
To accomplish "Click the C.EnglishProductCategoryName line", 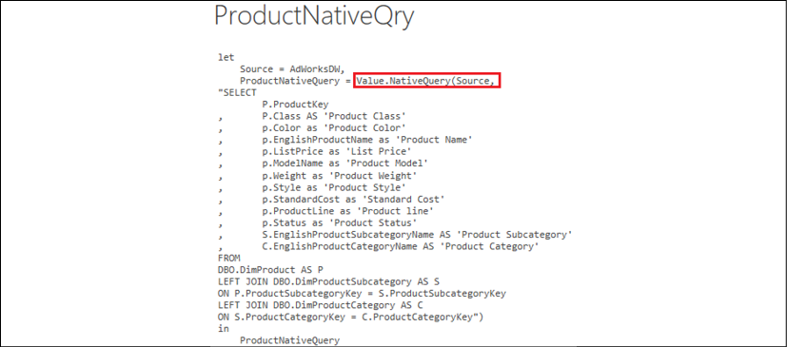I will tap(401, 246).
